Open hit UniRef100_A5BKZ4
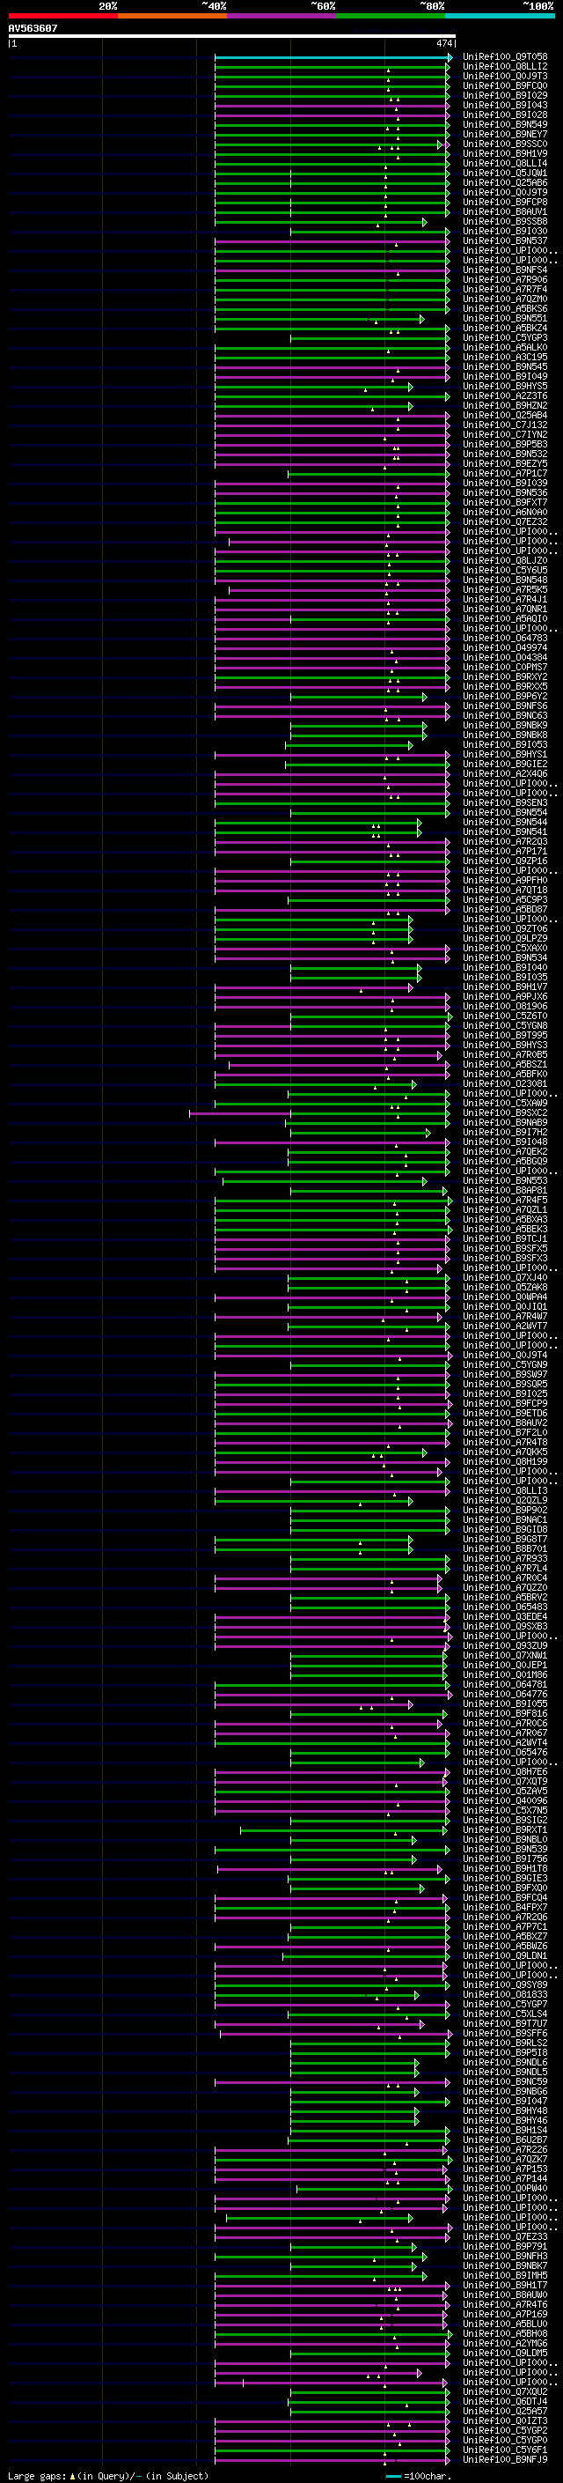Image resolution: width=563 pixels, height=2483 pixels. point(505,328)
